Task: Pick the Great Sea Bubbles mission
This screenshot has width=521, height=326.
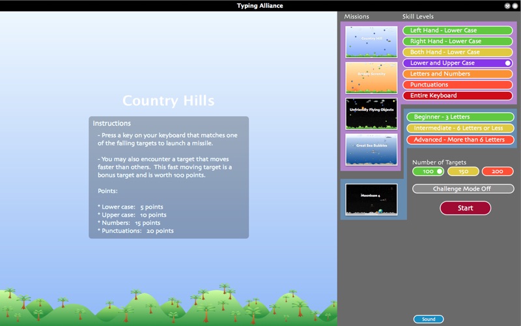Action: tap(371, 150)
